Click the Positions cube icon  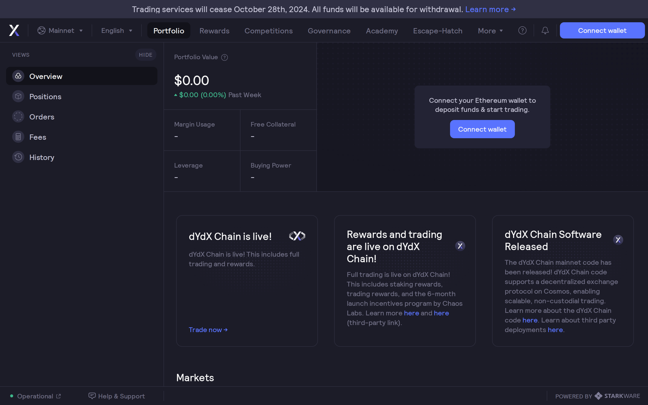[x=18, y=96]
